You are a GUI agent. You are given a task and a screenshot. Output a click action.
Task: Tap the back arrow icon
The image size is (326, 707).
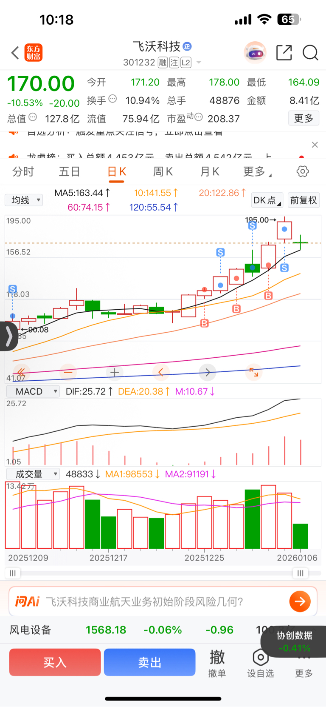pos(15,53)
